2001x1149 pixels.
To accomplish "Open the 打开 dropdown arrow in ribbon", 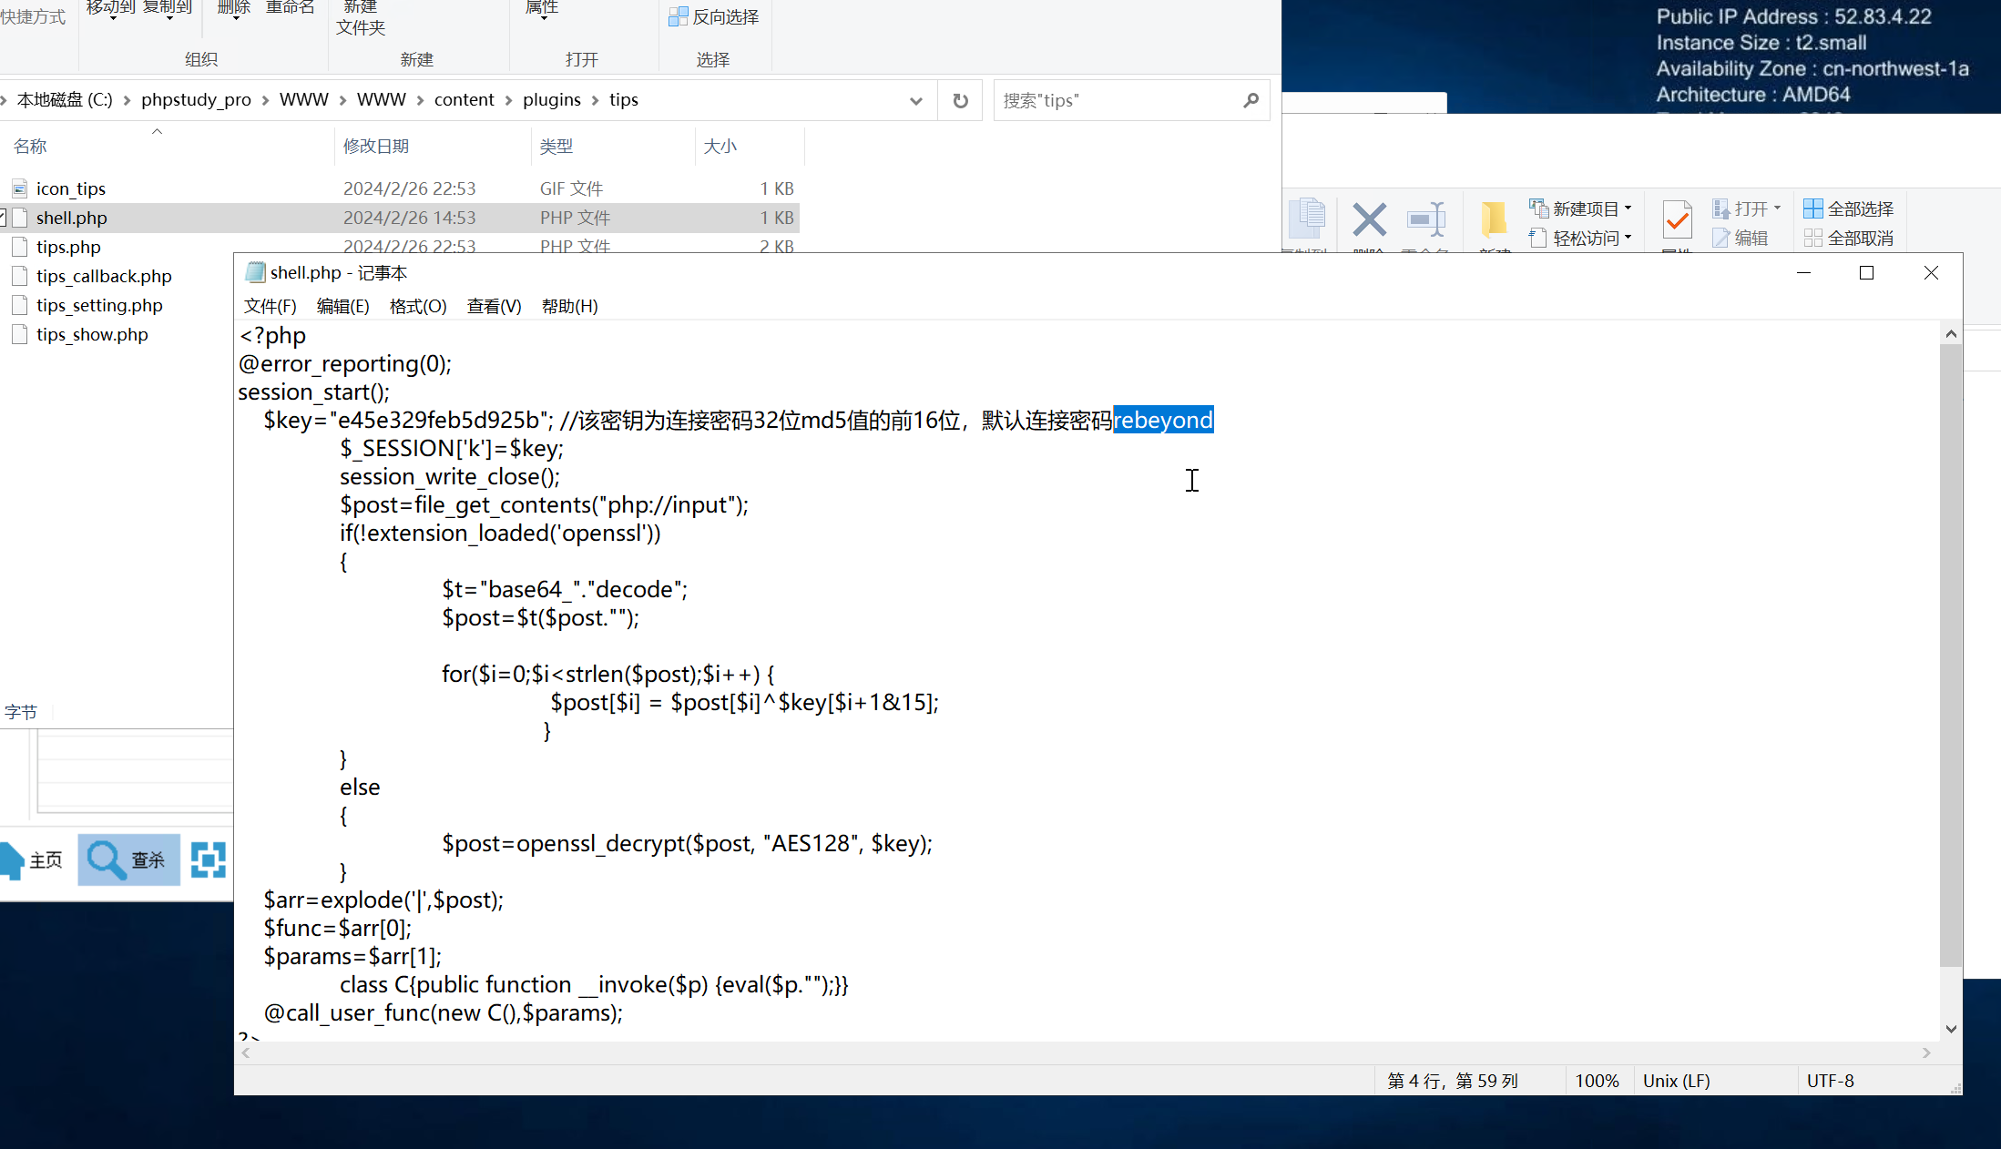I will click(1776, 208).
